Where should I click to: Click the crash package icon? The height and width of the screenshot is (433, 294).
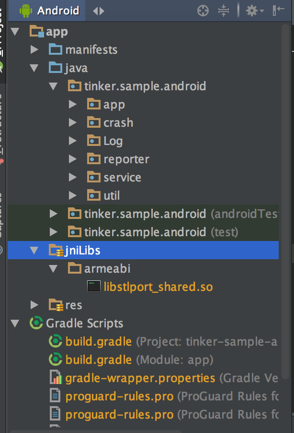tap(94, 122)
